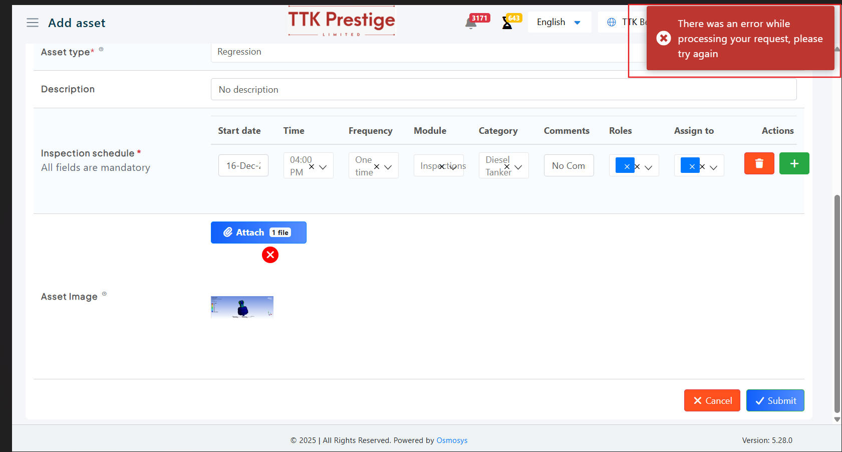Viewport: 842px width, 452px height.
Task: Expand the Time dropdown
Action: [x=323, y=167]
